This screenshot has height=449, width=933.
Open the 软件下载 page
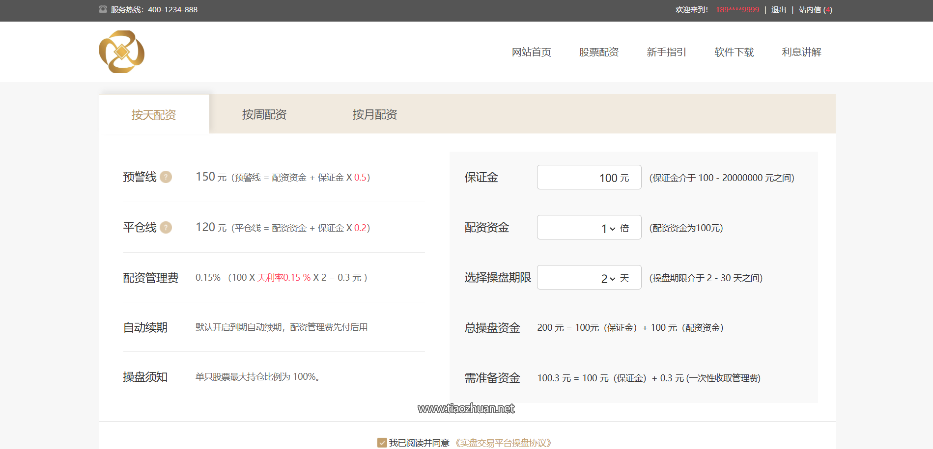(734, 52)
